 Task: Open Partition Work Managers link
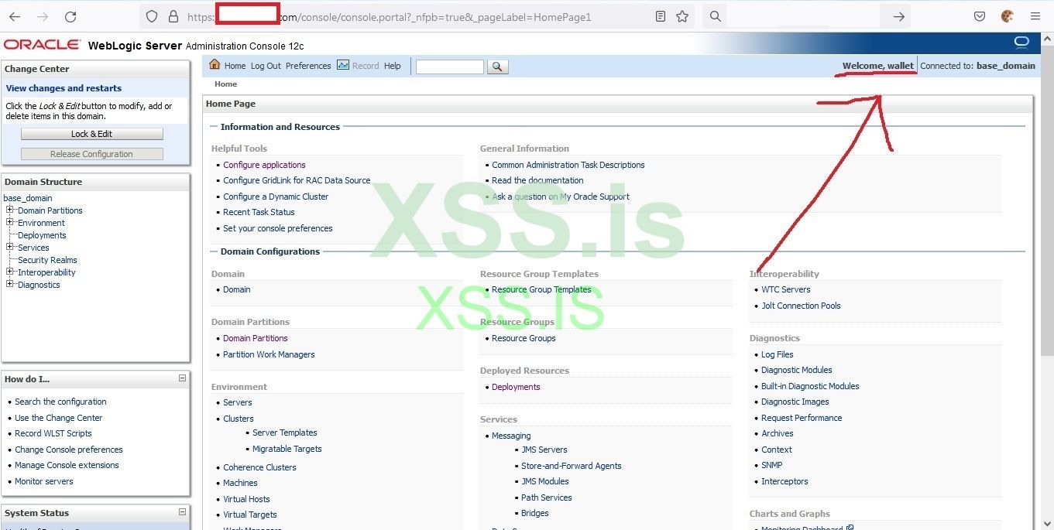coord(269,354)
